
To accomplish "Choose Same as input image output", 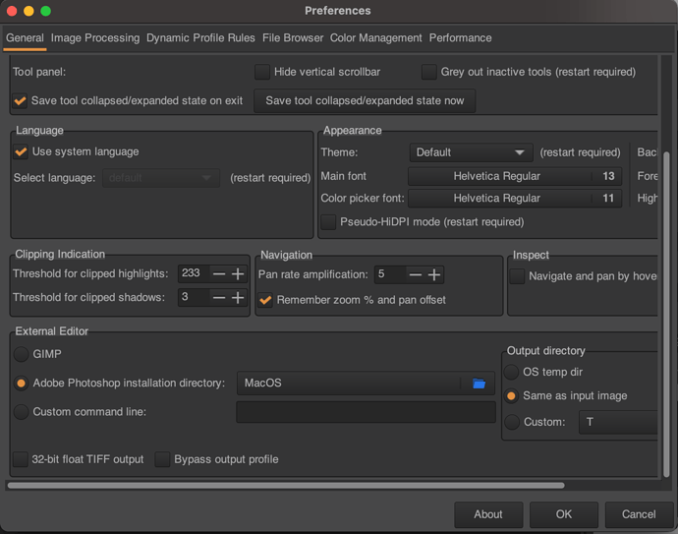I will [512, 395].
